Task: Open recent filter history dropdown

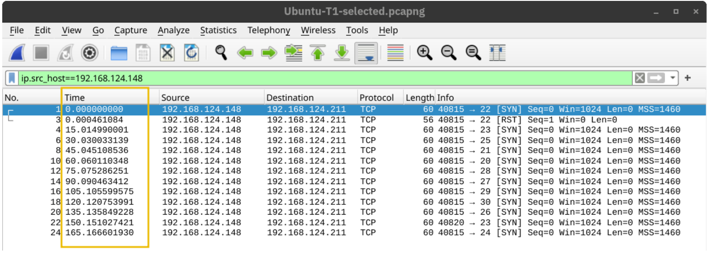Action: 672,78
